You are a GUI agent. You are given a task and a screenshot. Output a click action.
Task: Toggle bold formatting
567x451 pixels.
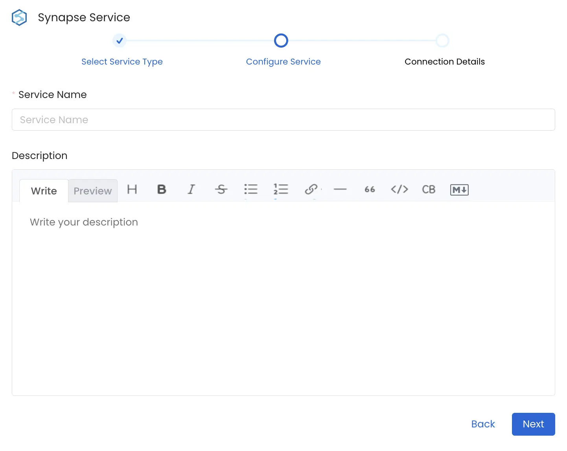[162, 190]
